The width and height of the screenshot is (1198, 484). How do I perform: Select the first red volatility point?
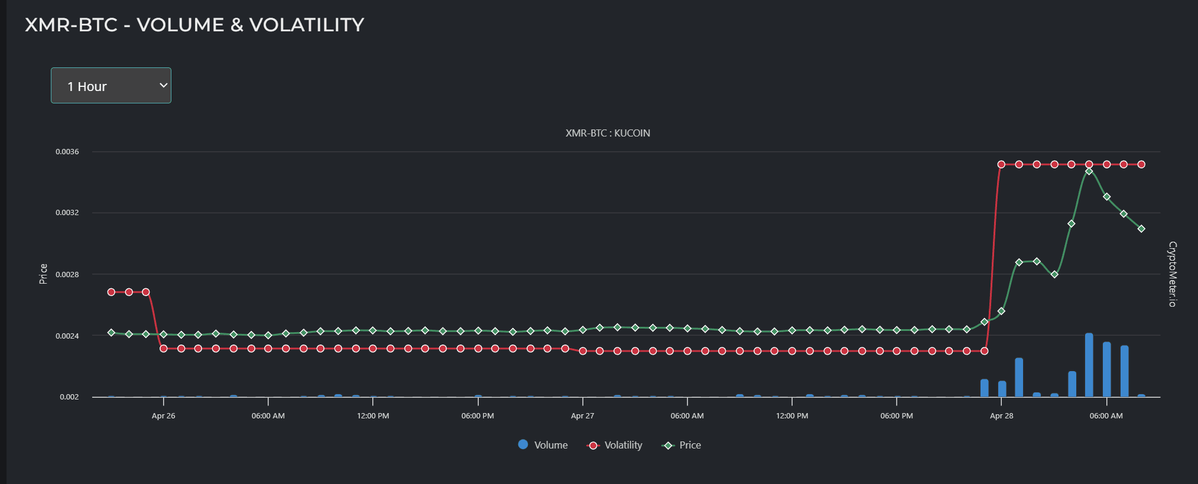[111, 292]
